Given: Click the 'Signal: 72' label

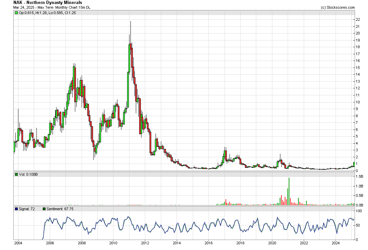Looking at the screenshot, I should [x=27, y=209].
